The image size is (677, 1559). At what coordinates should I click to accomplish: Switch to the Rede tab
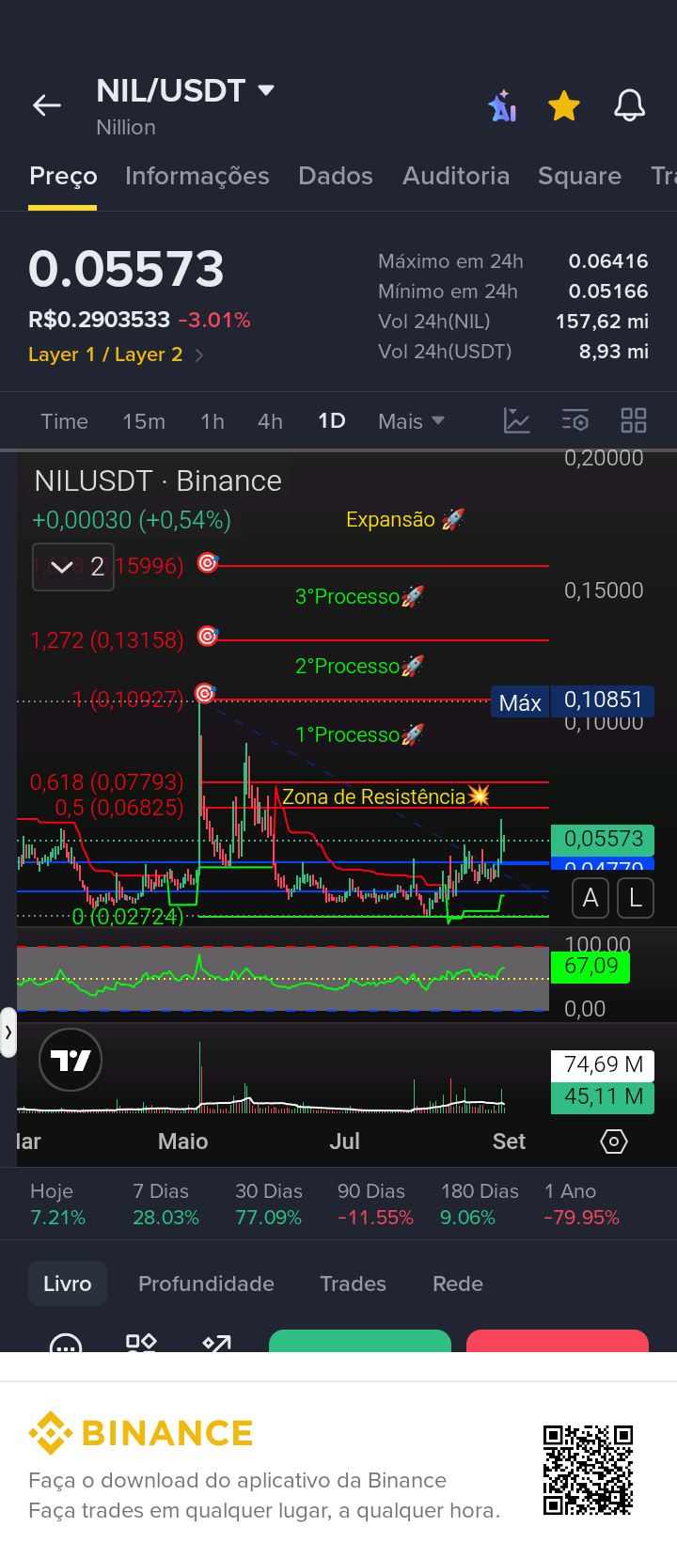458,1283
